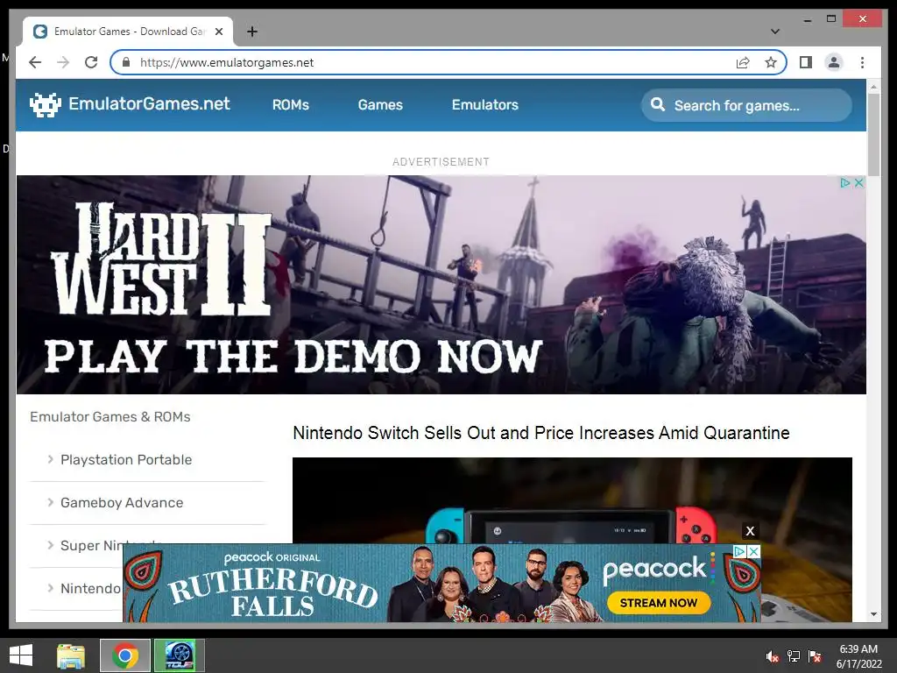Open the Hard West II ad banner

pos(441,285)
